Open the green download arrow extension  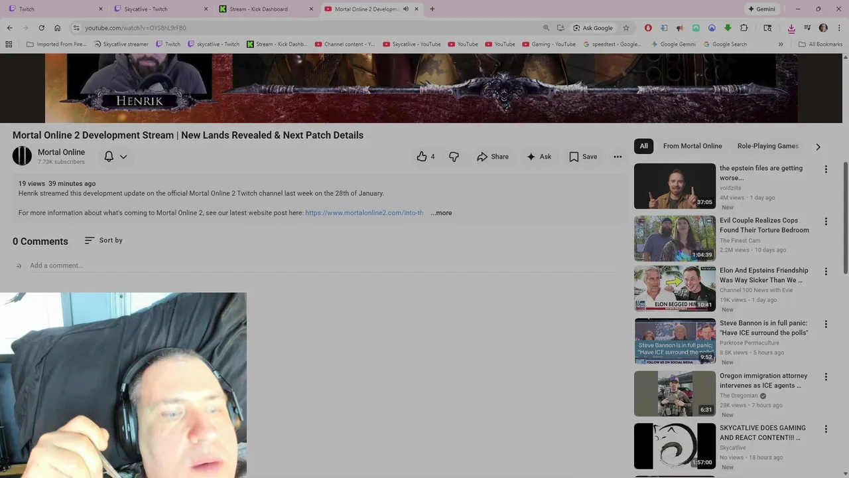728,28
